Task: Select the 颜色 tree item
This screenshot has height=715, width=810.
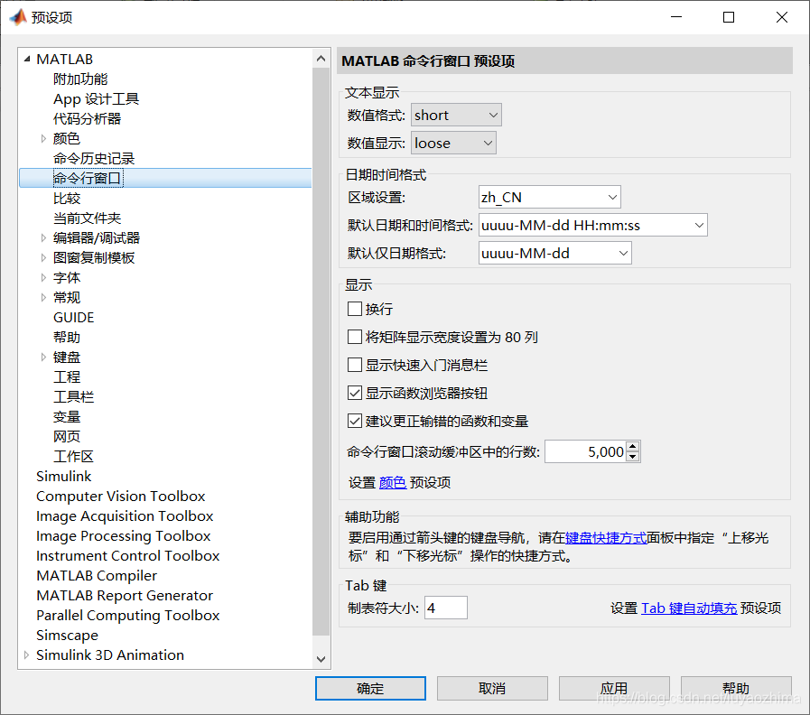Action: click(67, 138)
